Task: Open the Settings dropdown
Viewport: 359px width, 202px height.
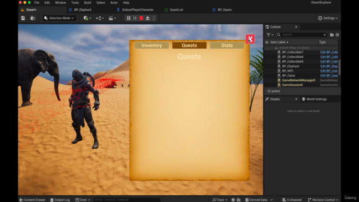Action: (328, 18)
